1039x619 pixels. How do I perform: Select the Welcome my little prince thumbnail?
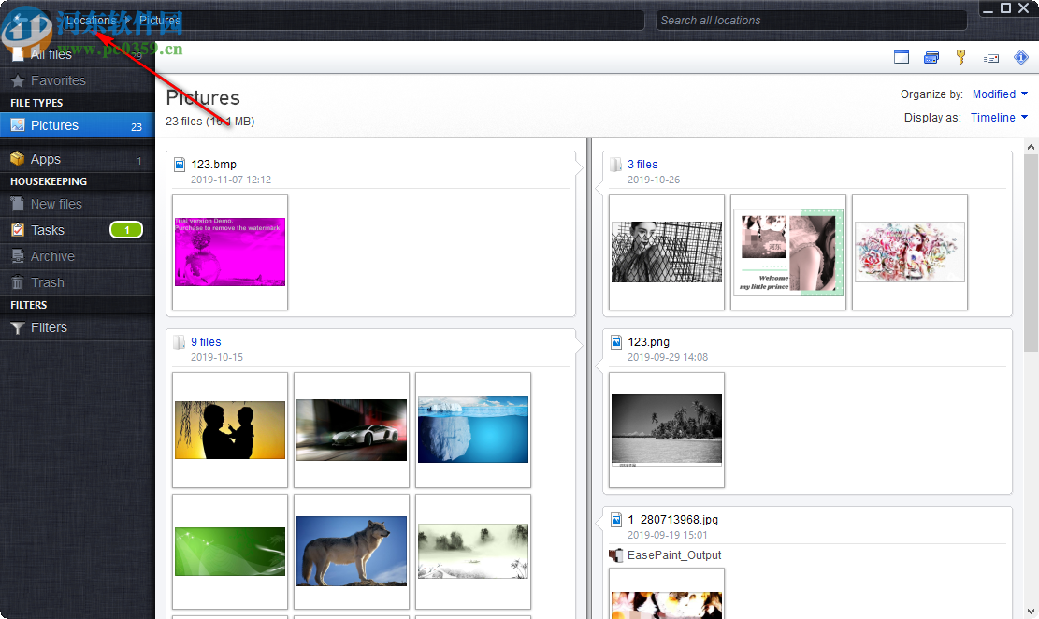point(788,252)
